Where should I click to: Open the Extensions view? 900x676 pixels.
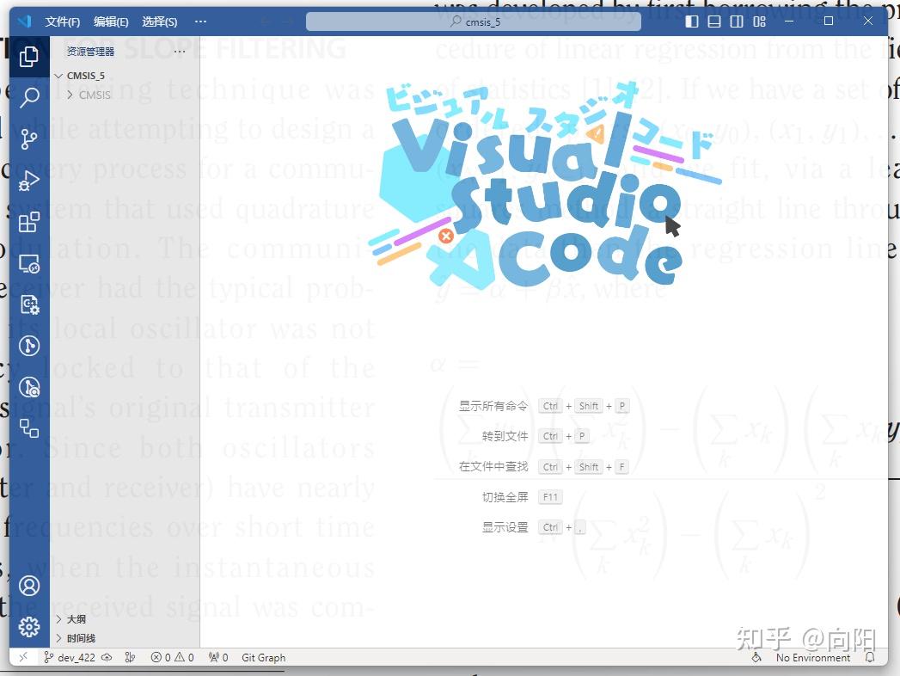(28, 221)
